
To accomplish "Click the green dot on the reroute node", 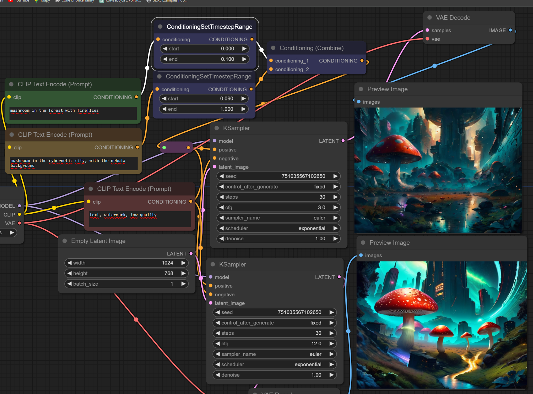I will click(164, 148).
